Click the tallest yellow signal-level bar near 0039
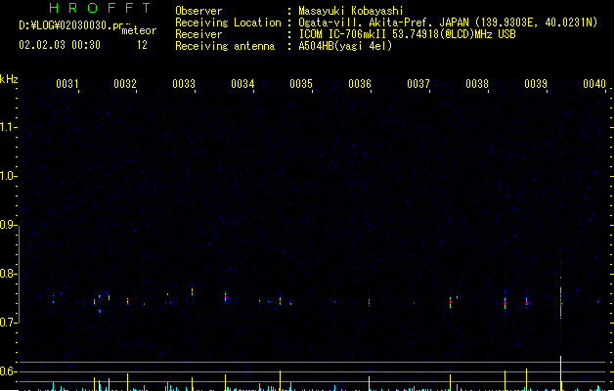Screen dimensions: 615x391 coord(561,372)
